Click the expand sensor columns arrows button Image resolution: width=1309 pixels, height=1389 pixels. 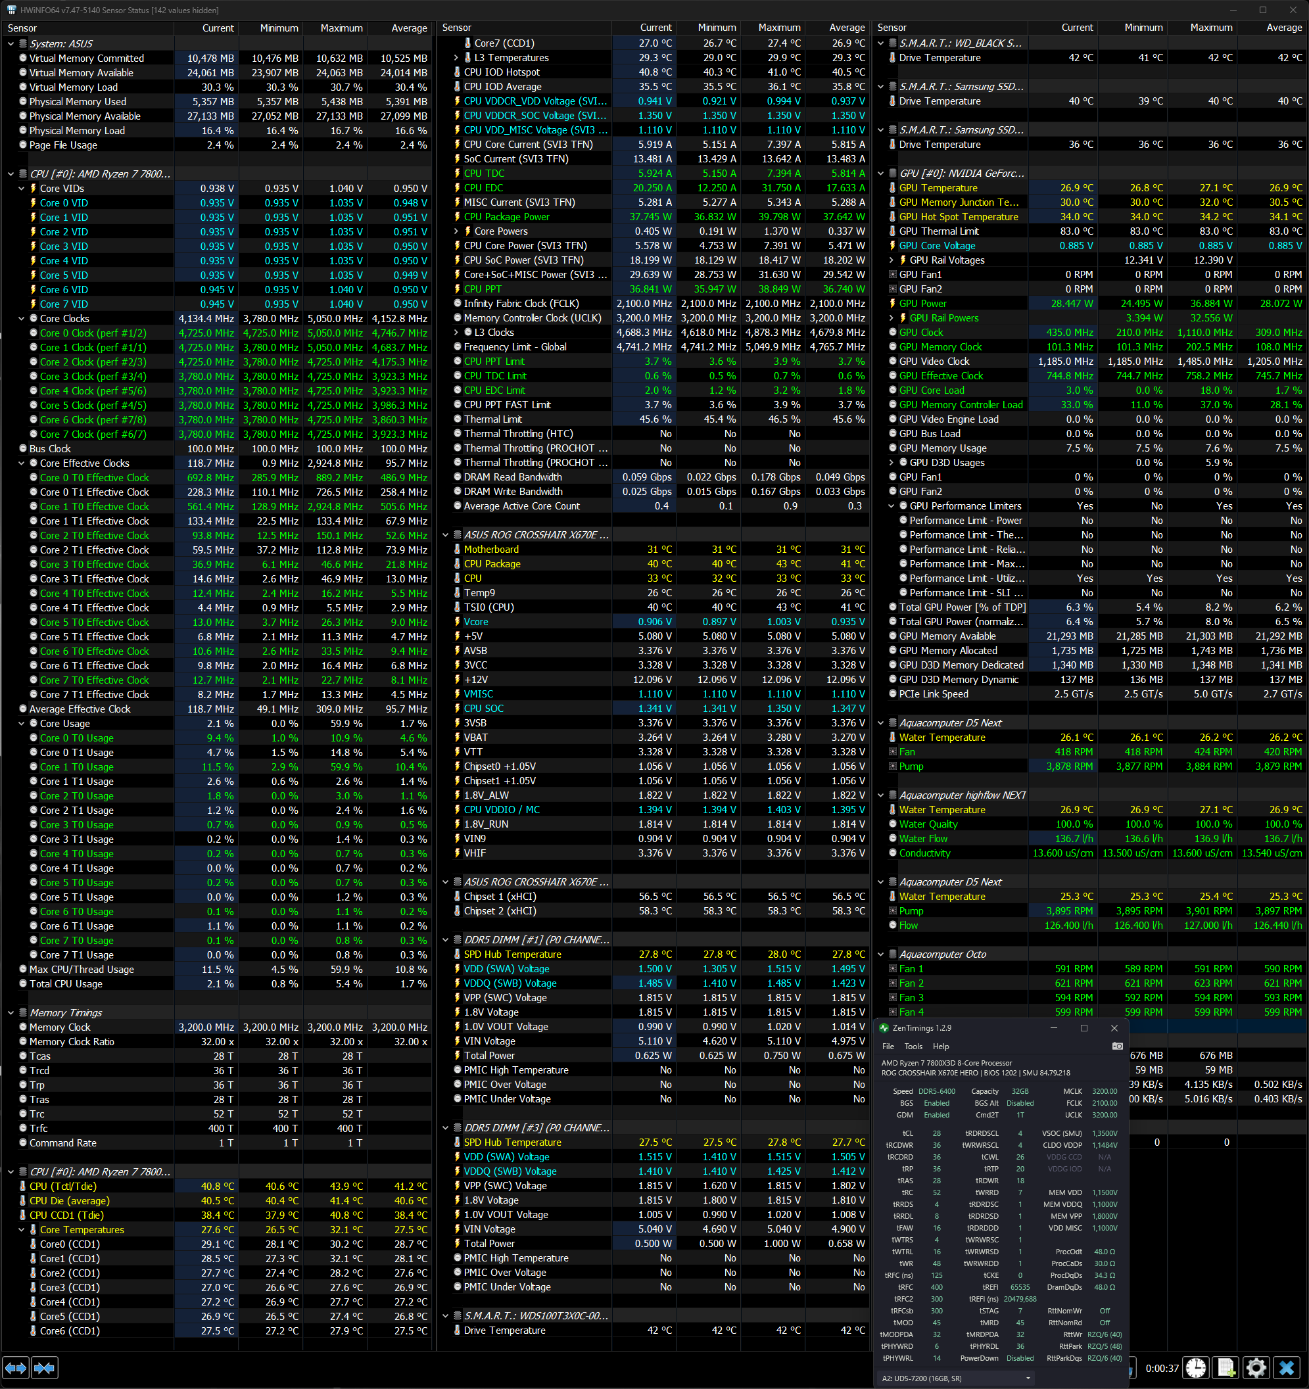click(x=15, y=1367)
